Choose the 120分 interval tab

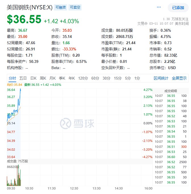pyautogui.click(x=83, y=78)
